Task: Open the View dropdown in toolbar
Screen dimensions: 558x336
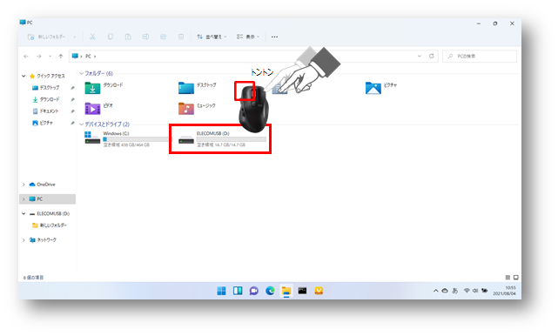Action: coord(248,37)
